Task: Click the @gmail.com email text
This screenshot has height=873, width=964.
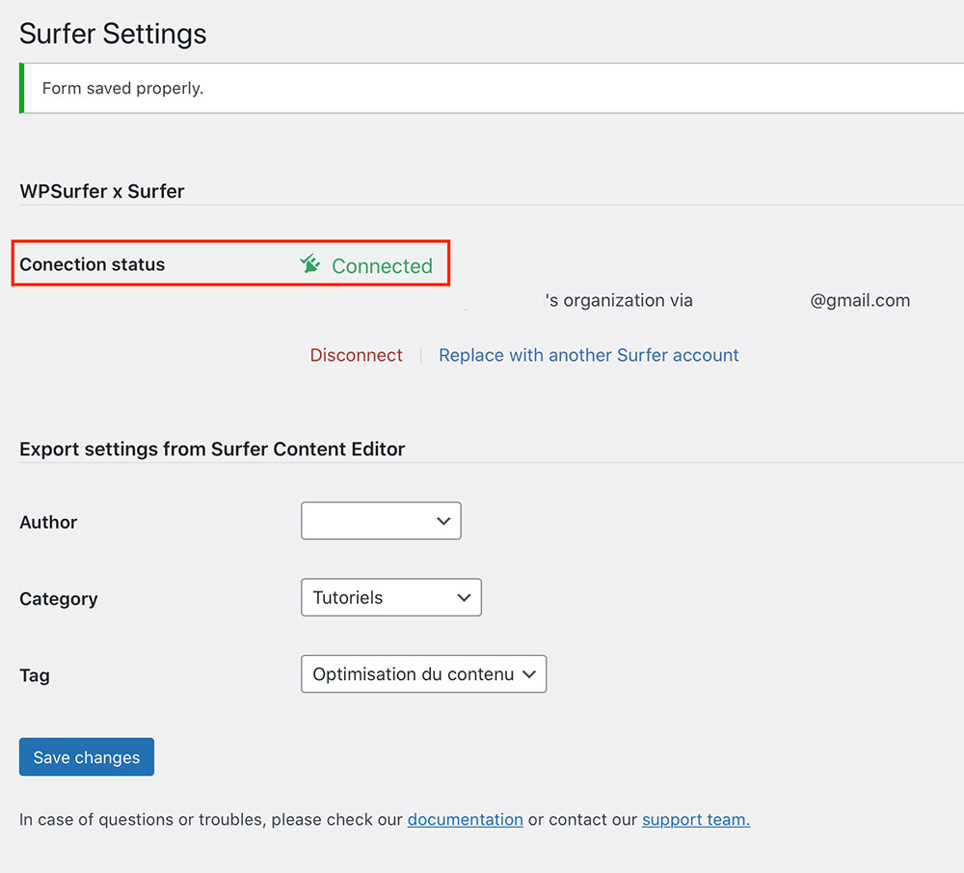Action: coord(860,300)
